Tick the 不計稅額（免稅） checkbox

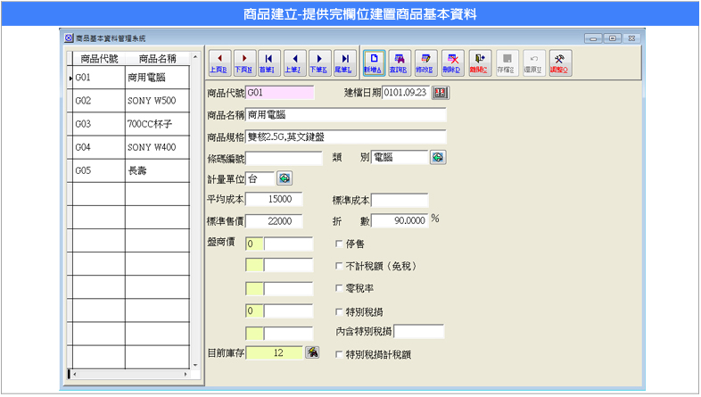tap(339, 266)
